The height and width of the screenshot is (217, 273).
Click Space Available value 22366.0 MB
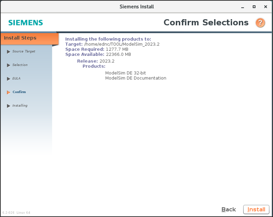(118, 54)
